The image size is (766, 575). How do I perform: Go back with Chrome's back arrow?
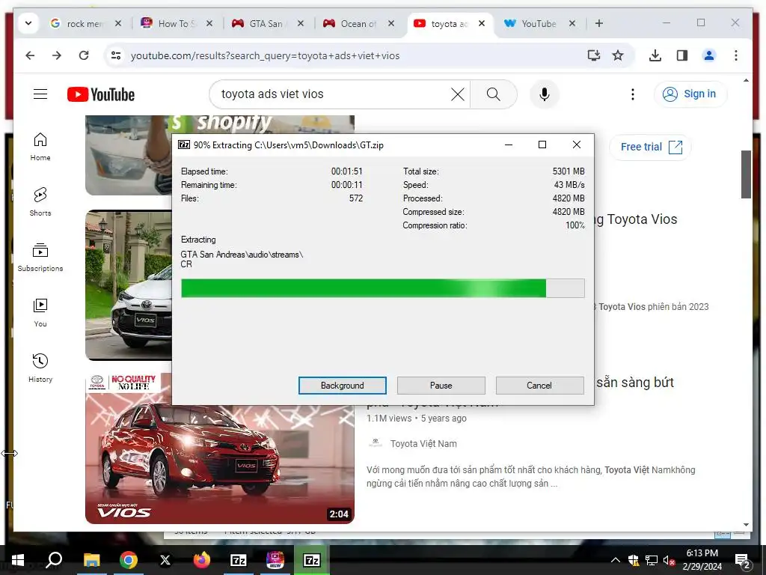[30, 55]
